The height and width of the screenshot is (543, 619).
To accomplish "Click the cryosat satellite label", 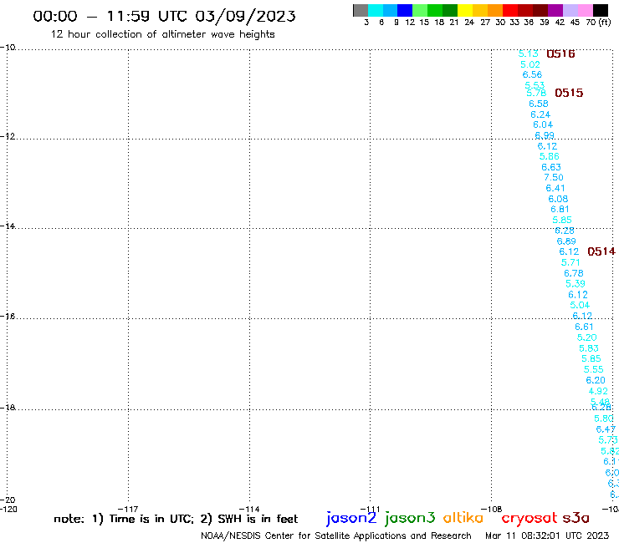I will (529, 518).
